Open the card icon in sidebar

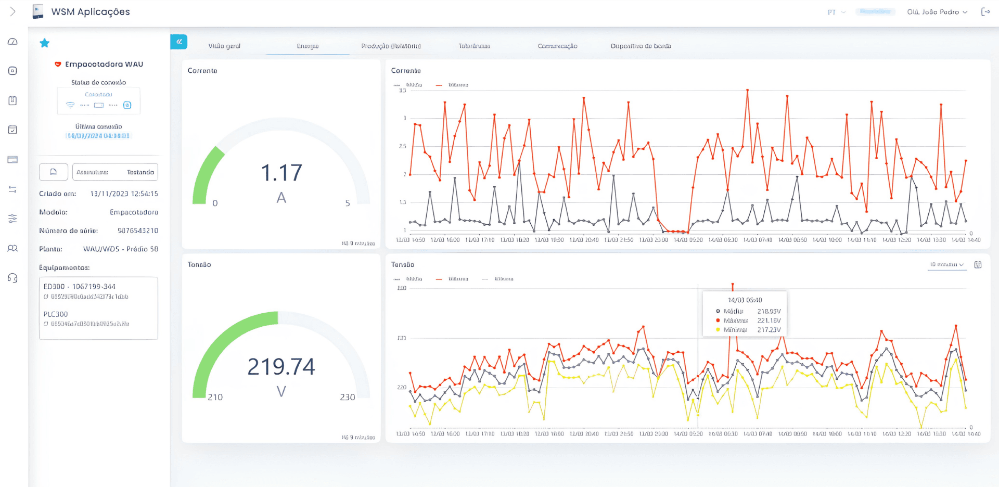pyautogui.click(x=13, y=160)
